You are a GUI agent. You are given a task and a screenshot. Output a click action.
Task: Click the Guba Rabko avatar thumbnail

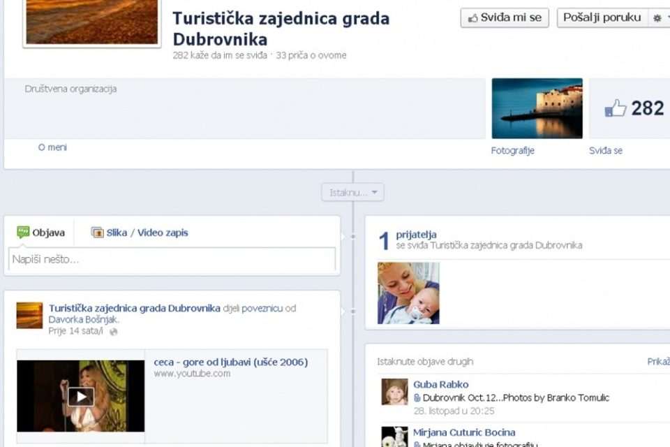tap(394, 391)
